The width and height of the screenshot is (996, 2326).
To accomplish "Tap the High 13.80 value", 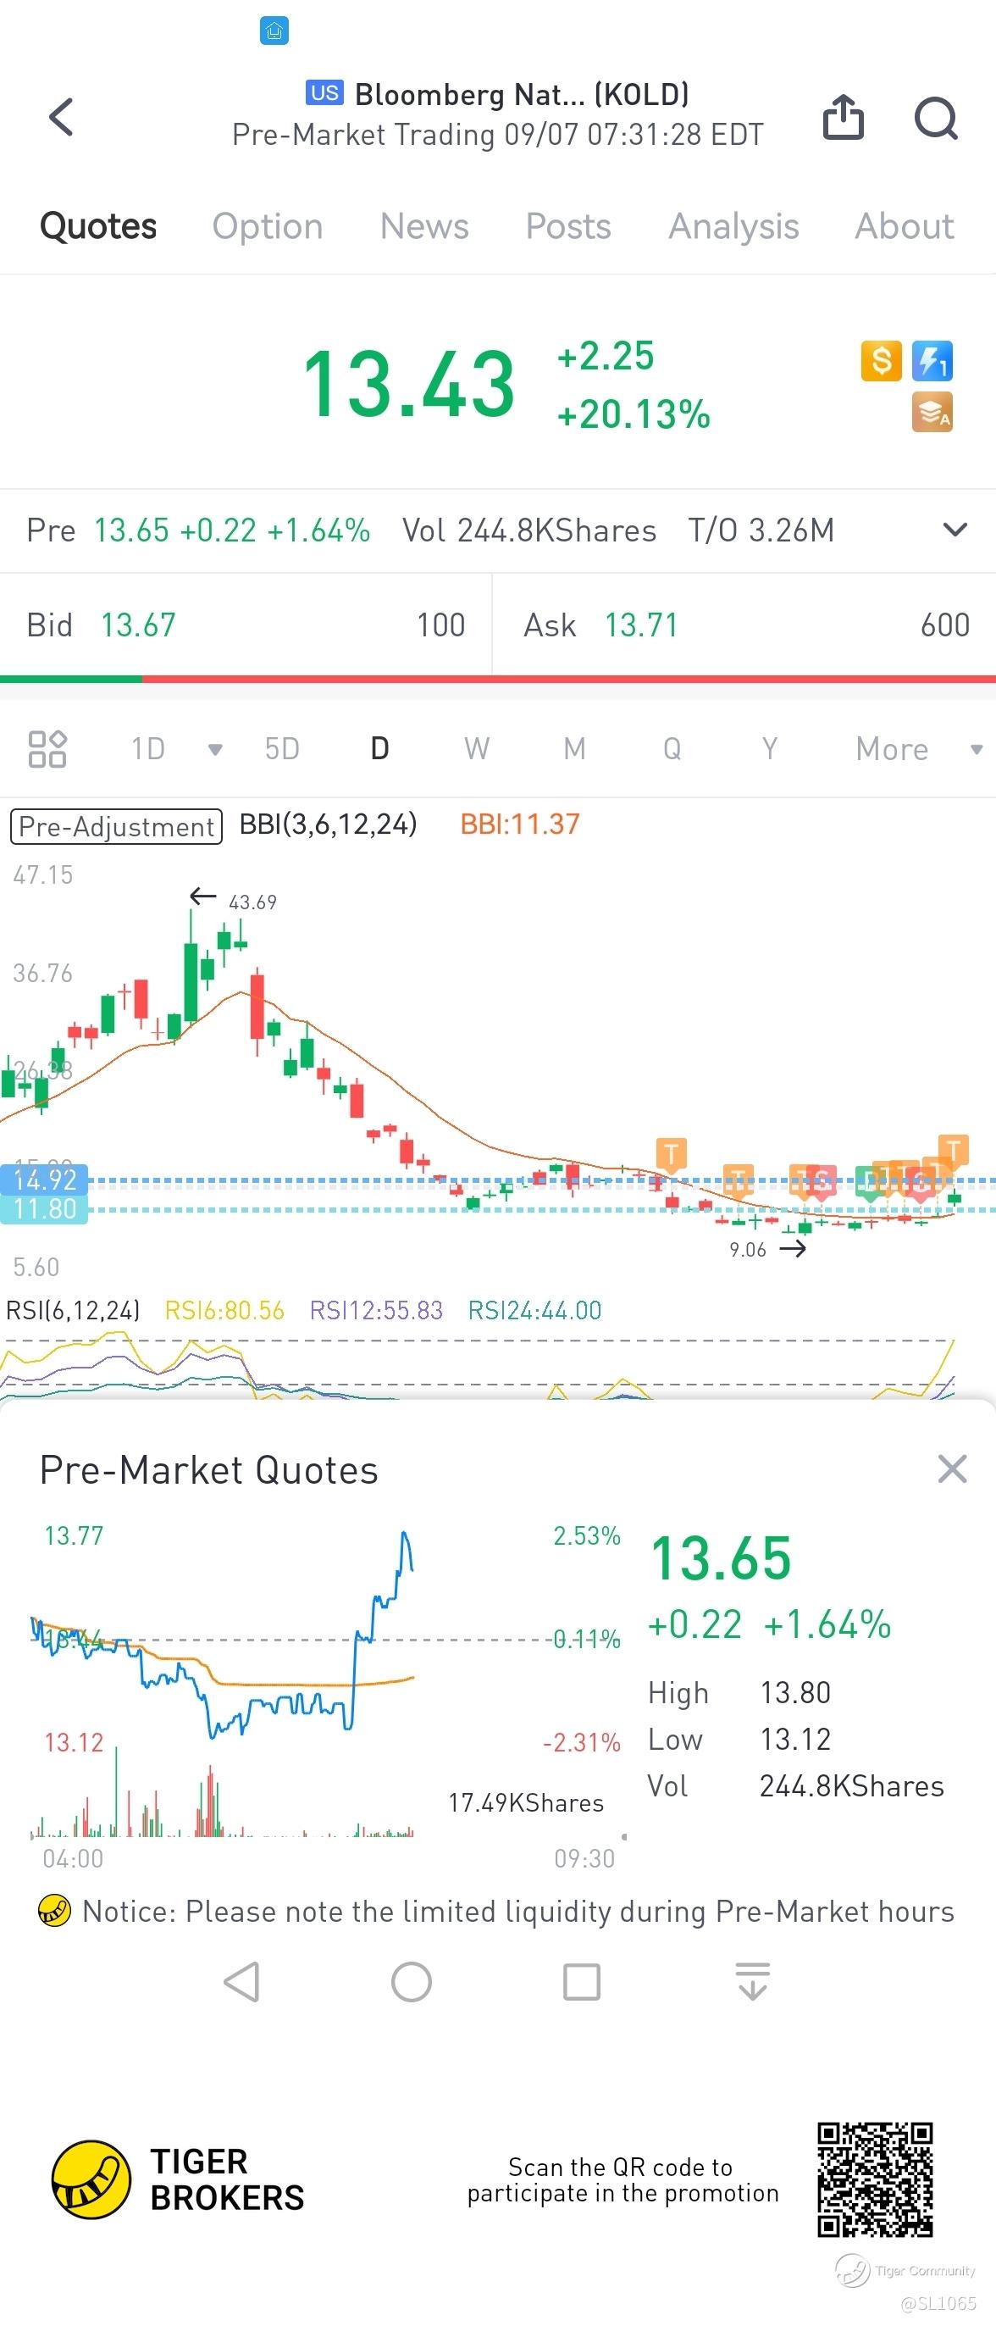I will [x=794, y=1692].
